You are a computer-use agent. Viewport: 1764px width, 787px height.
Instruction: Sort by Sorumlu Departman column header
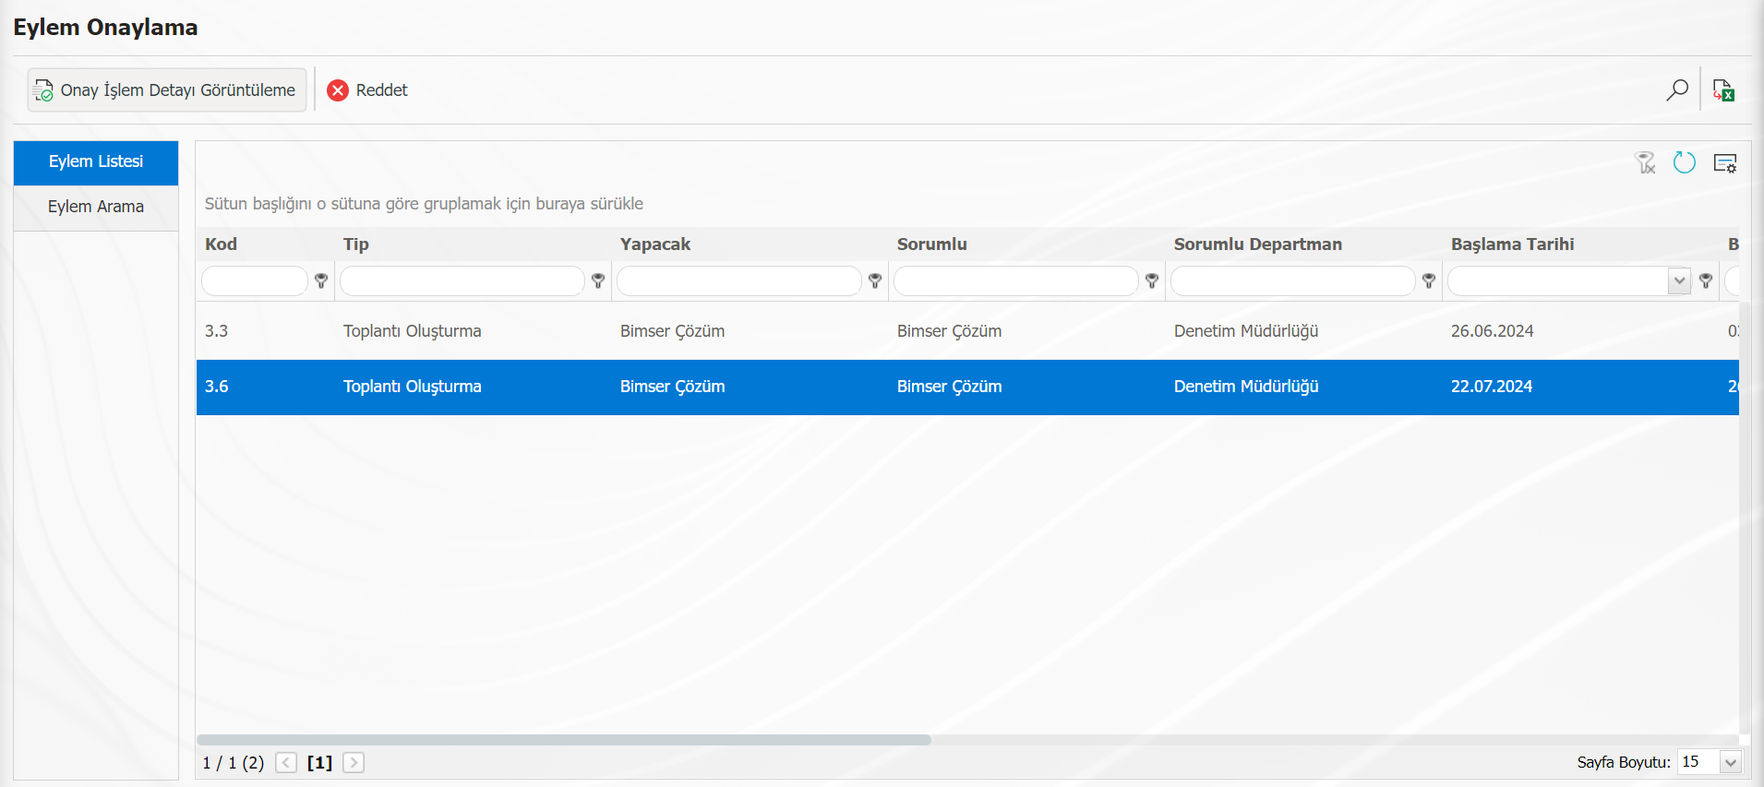(x=1258, y=244)
